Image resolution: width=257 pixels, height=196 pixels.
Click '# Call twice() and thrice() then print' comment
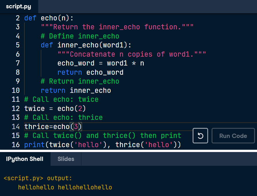coord(103,136)
